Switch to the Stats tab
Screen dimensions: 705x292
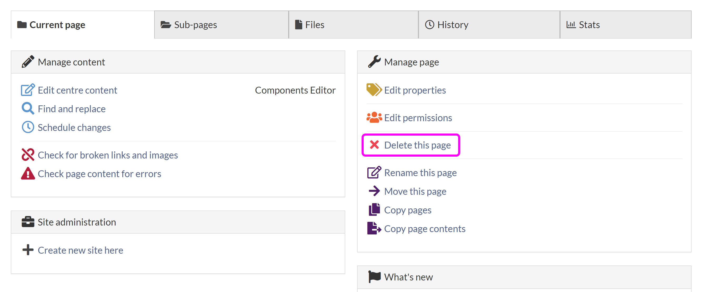point(589,25)
